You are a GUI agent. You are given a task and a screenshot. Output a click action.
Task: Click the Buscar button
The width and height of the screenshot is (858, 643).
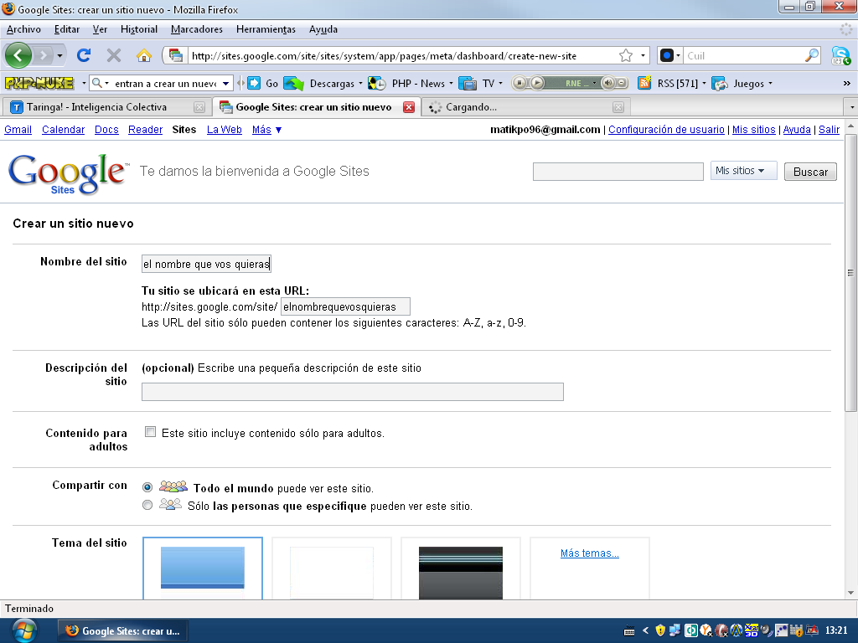pos(810,172)
